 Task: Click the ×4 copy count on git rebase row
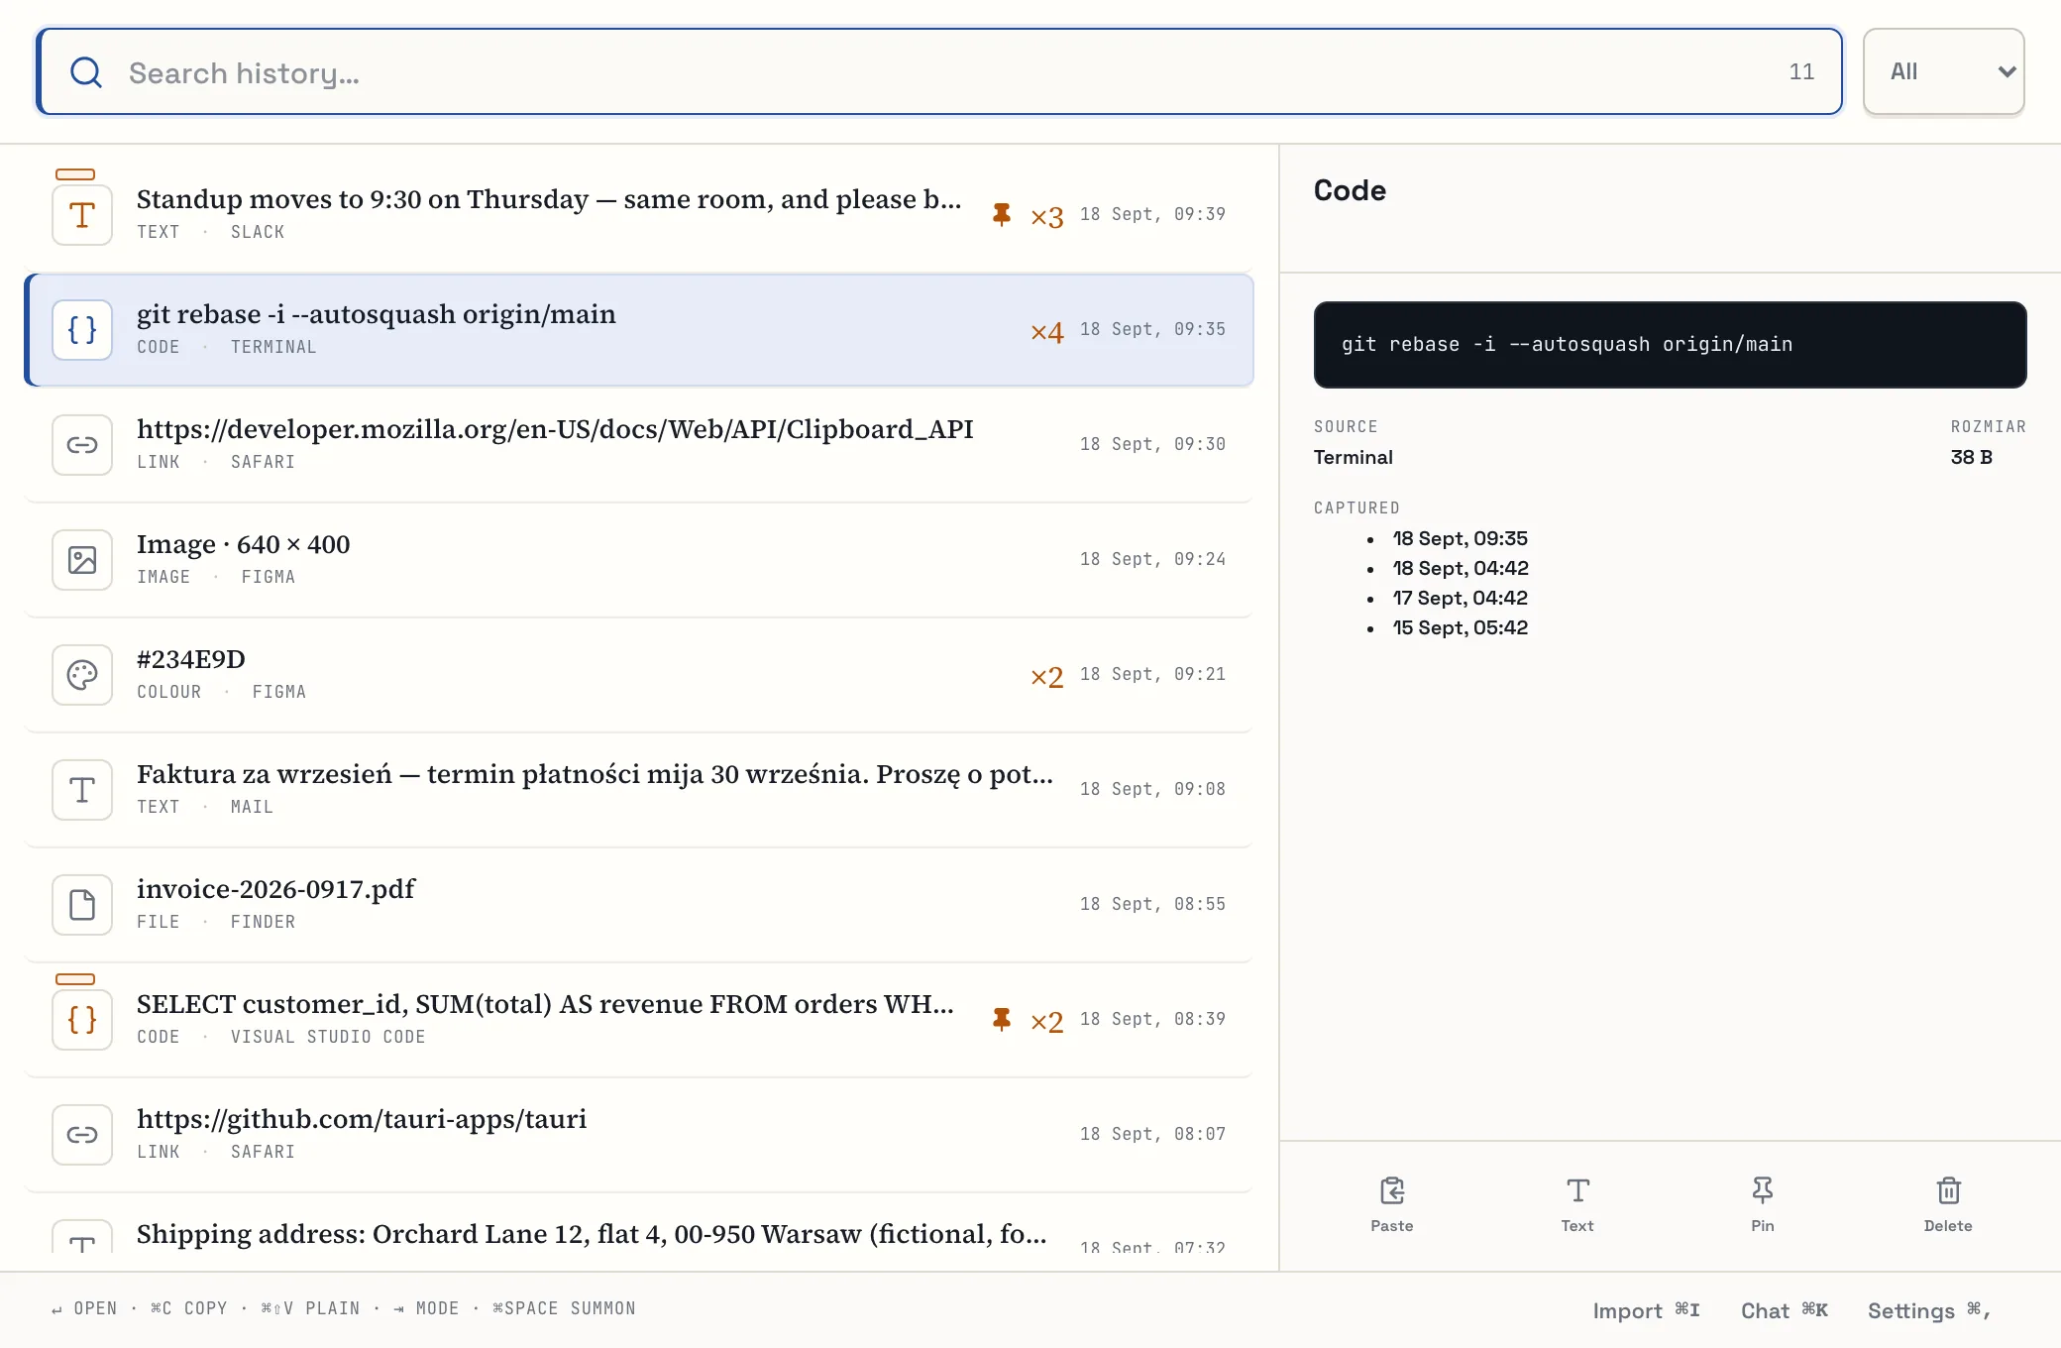[1046, 331]
